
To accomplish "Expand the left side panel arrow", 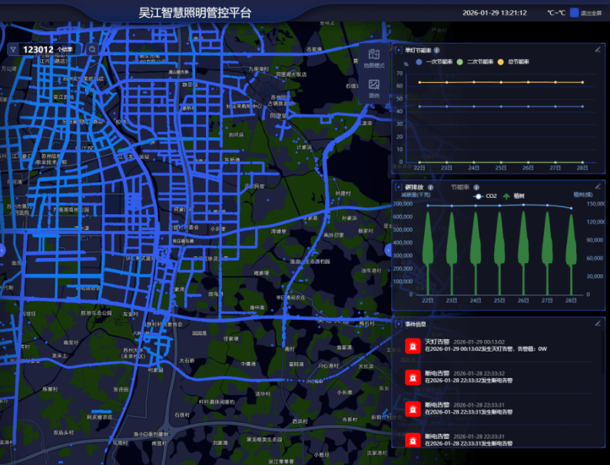I will click(2, 249).
